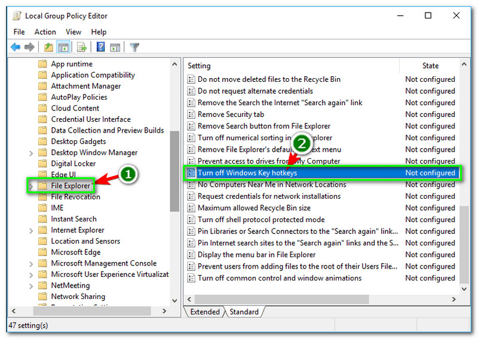The image size is (478, 339).
Task: Click the Back arrow toolbar icon
Action: pos(16,47)
